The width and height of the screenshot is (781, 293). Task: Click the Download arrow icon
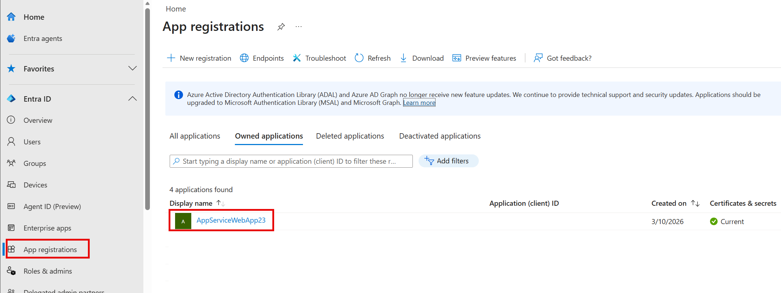point(403,58)
